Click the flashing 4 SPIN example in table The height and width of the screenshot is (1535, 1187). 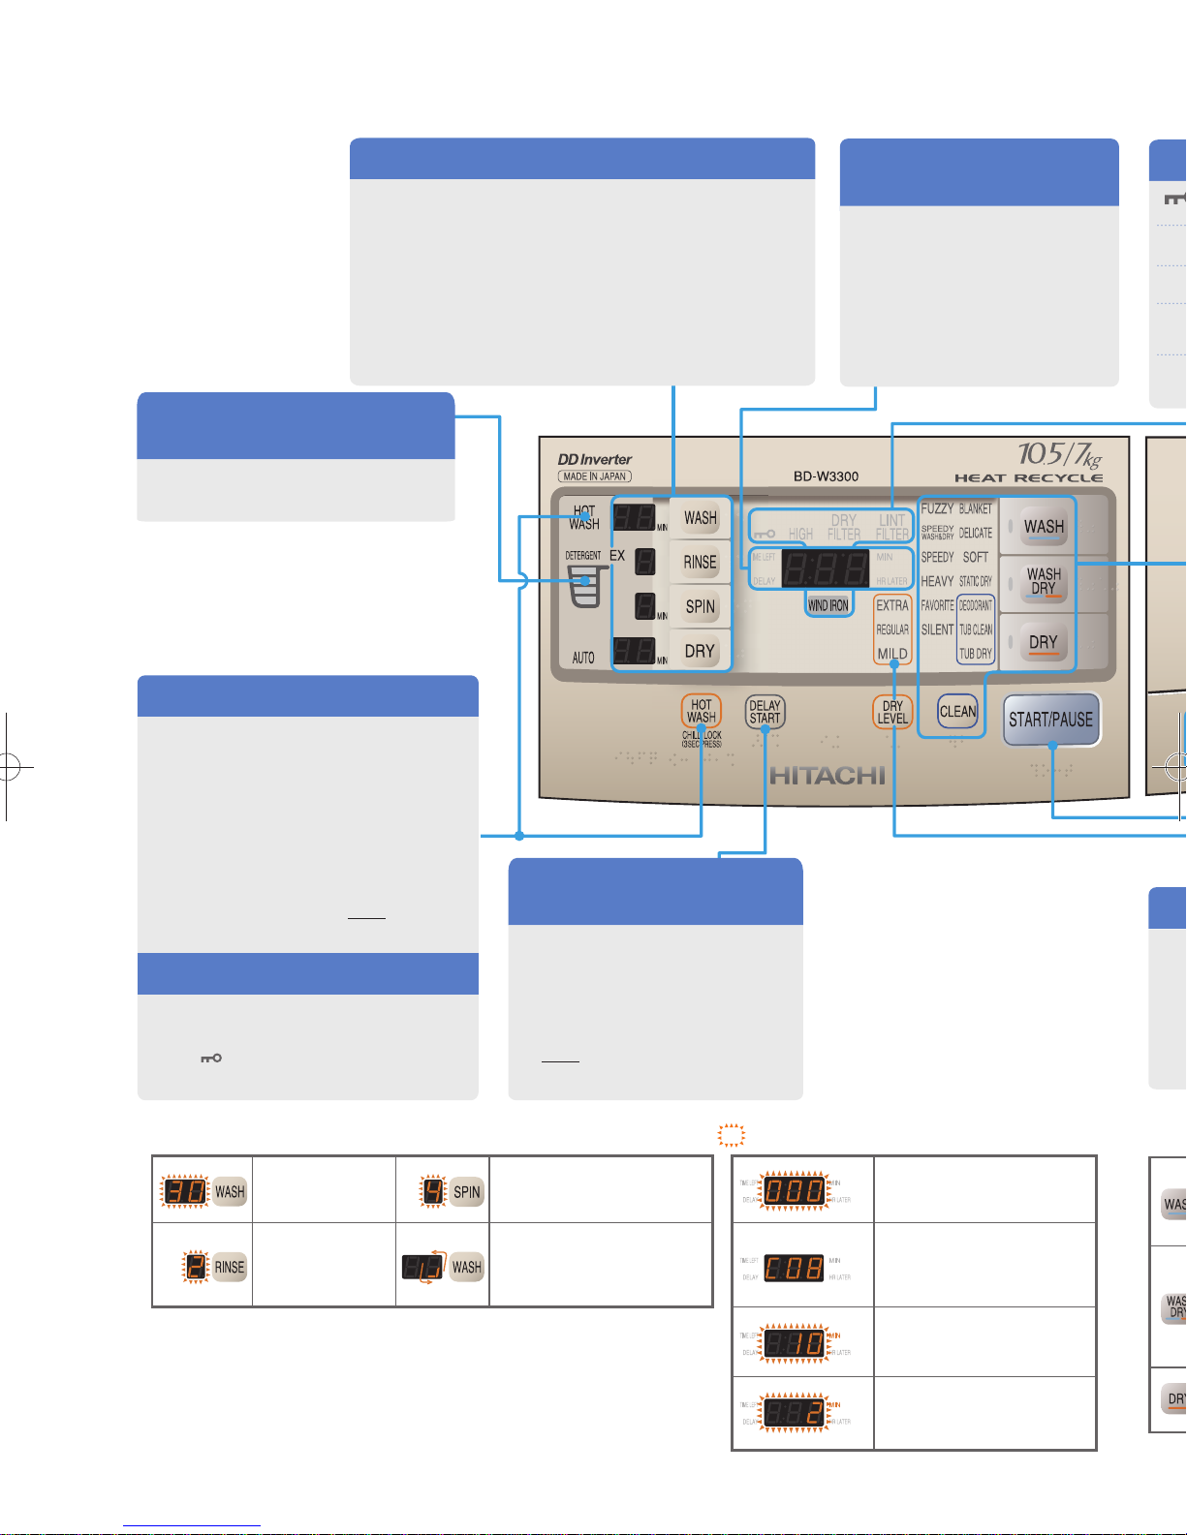(451, 1191)
